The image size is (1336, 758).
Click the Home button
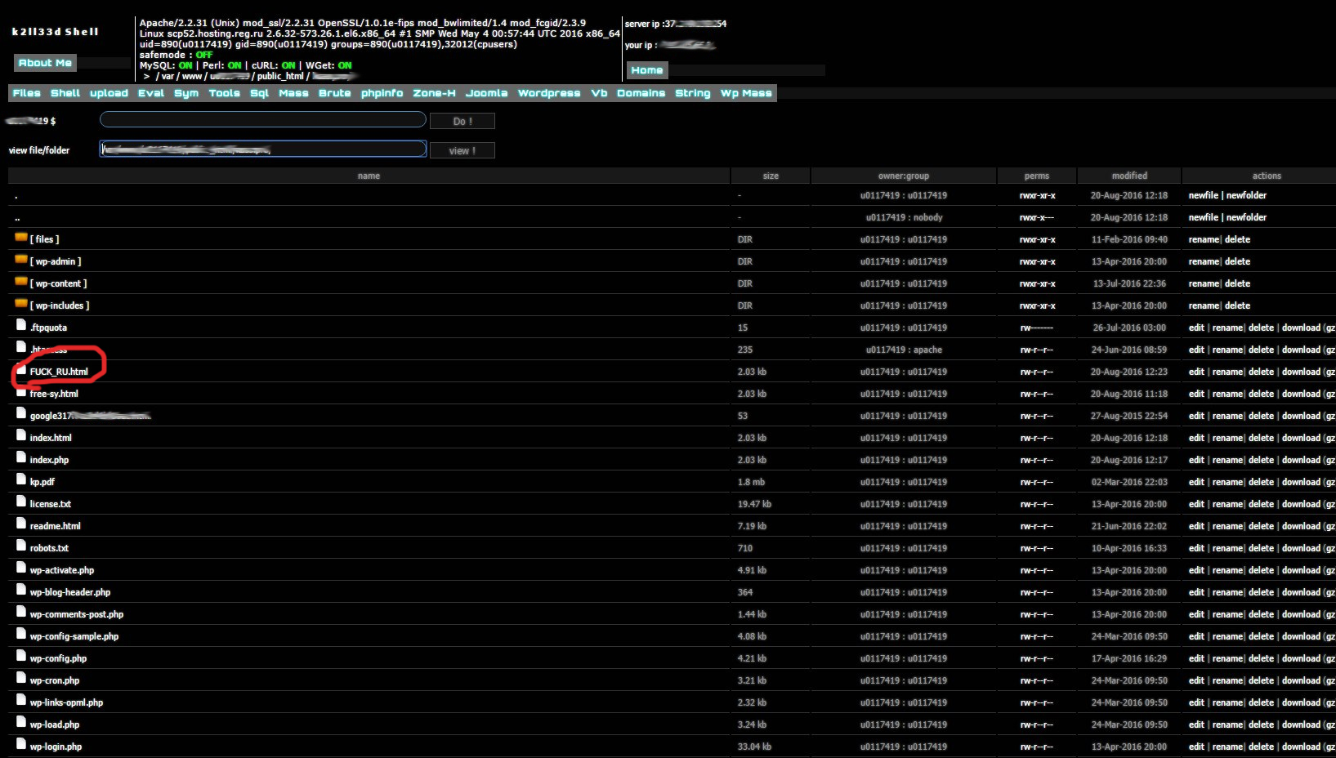point(647,70)
